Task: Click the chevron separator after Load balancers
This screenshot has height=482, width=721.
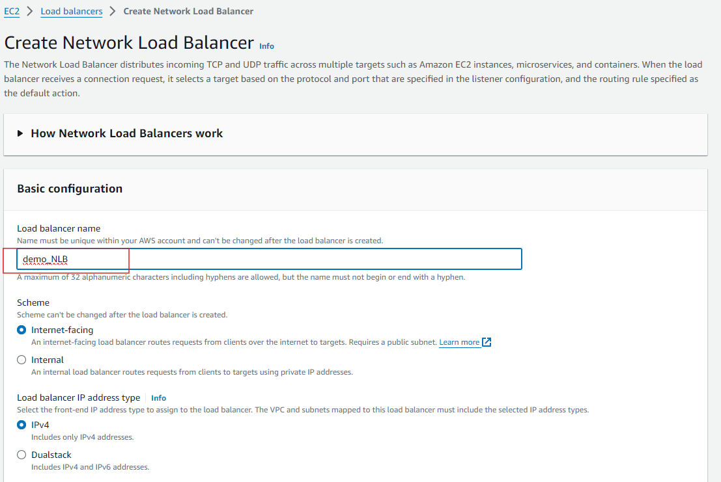Action: coord(113,11)
